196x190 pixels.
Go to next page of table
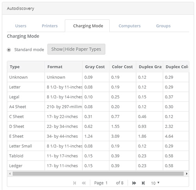coord(134,183)
